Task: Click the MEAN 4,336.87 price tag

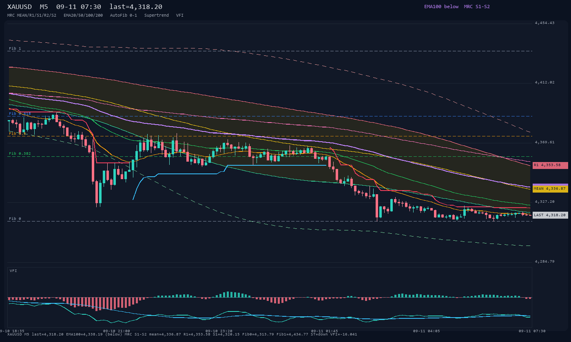Action: [550, 189]
